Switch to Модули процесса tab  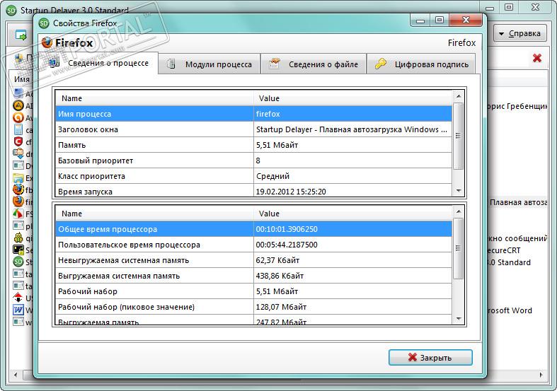click(x=209, y=64)
